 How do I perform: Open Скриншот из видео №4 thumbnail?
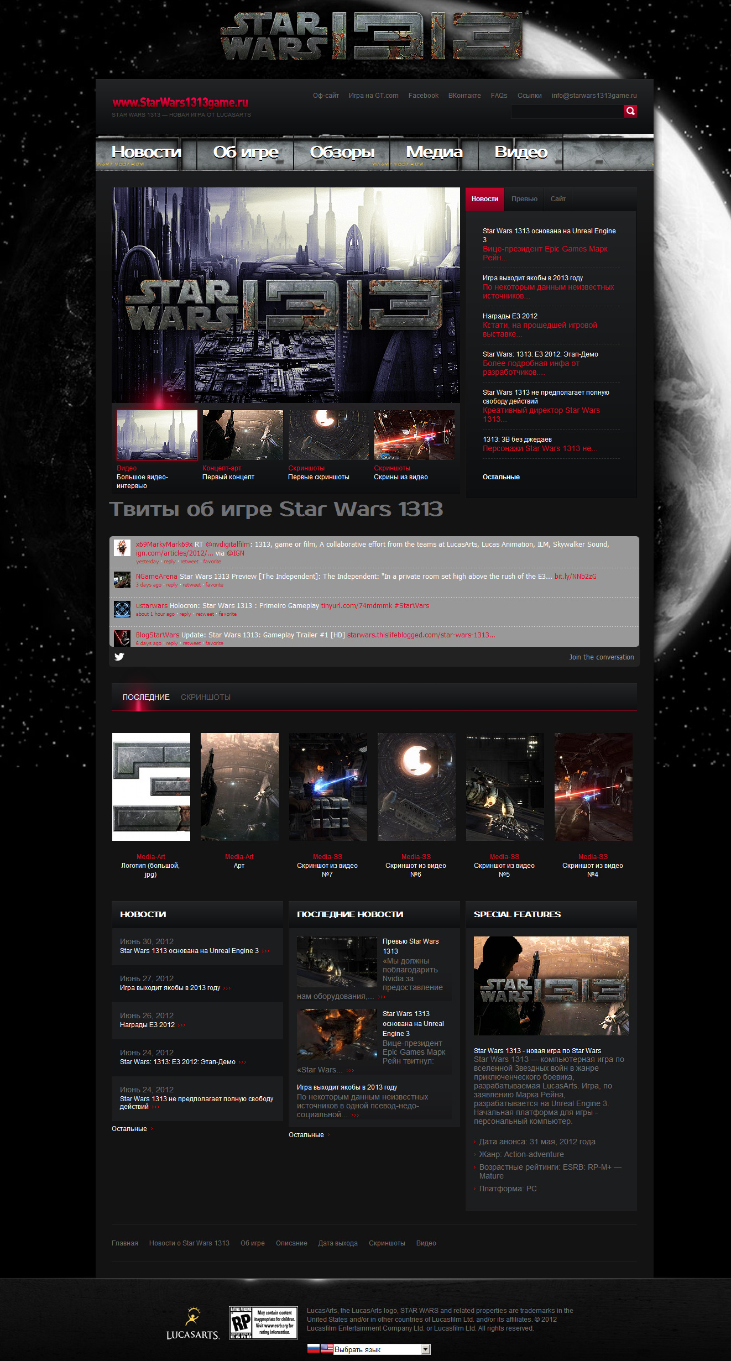coord(593,787)
